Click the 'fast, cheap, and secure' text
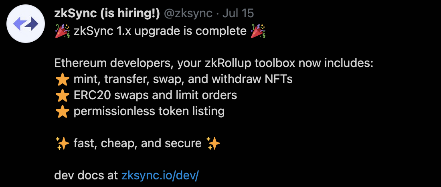Screen dimensions: 441x187 click(x=138, y=144)
